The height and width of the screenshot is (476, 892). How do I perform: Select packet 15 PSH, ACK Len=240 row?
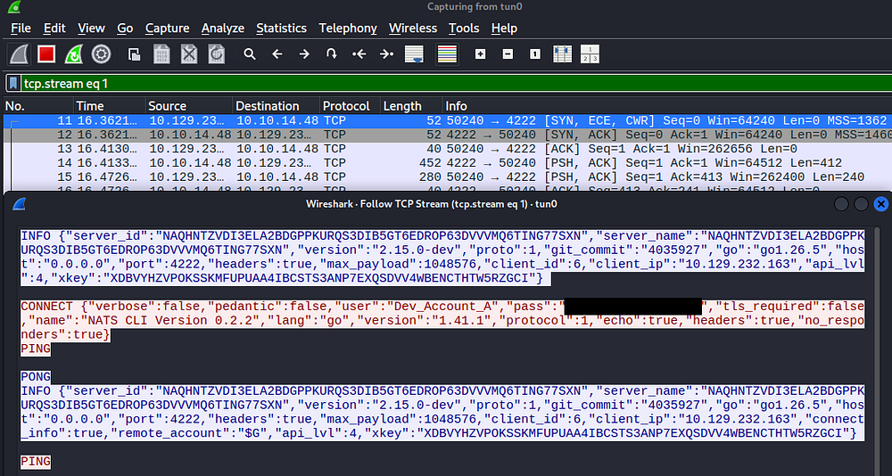[447, 176]
